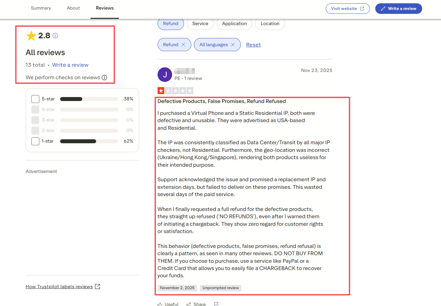Click the 4-star disabled checkbox
This screenshot has height=306, width=441.
[35, 110]
